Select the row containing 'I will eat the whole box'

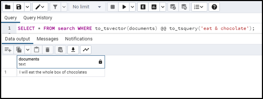coord(53,72)
